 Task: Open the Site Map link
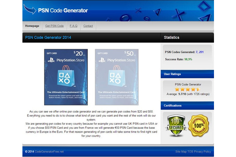click(181, 152)
